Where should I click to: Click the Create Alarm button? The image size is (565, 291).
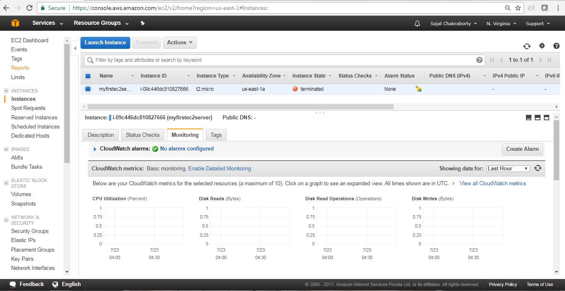click(522, 149)
